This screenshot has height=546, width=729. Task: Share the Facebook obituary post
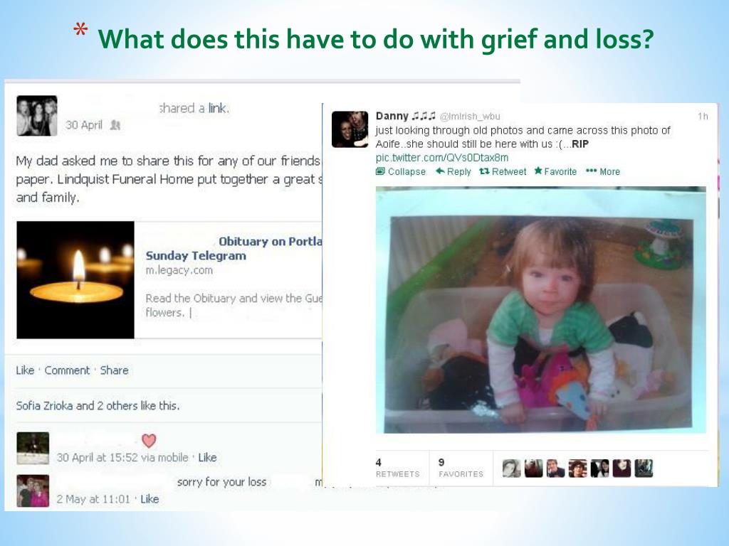click(114, 370)
